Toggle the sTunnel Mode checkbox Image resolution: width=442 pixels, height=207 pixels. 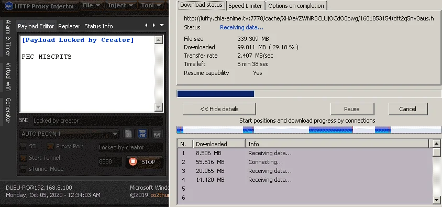click(23, 169)
